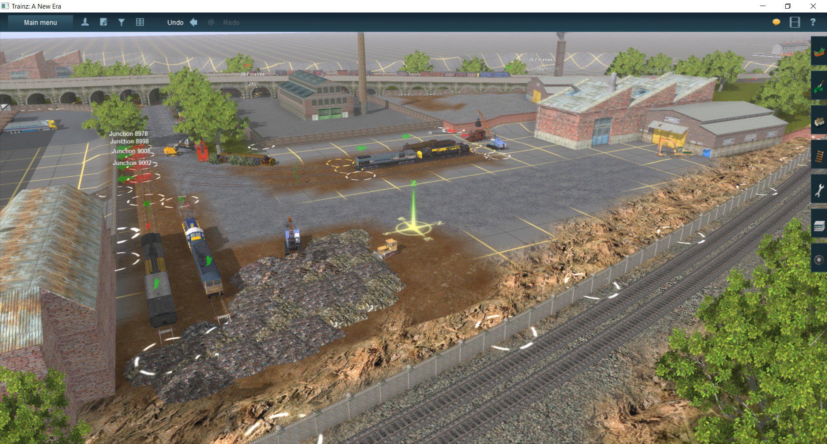The image size is (827, 444).
Task: Click the user profile icon in toolbar
Action: click(x=85, y=22)
